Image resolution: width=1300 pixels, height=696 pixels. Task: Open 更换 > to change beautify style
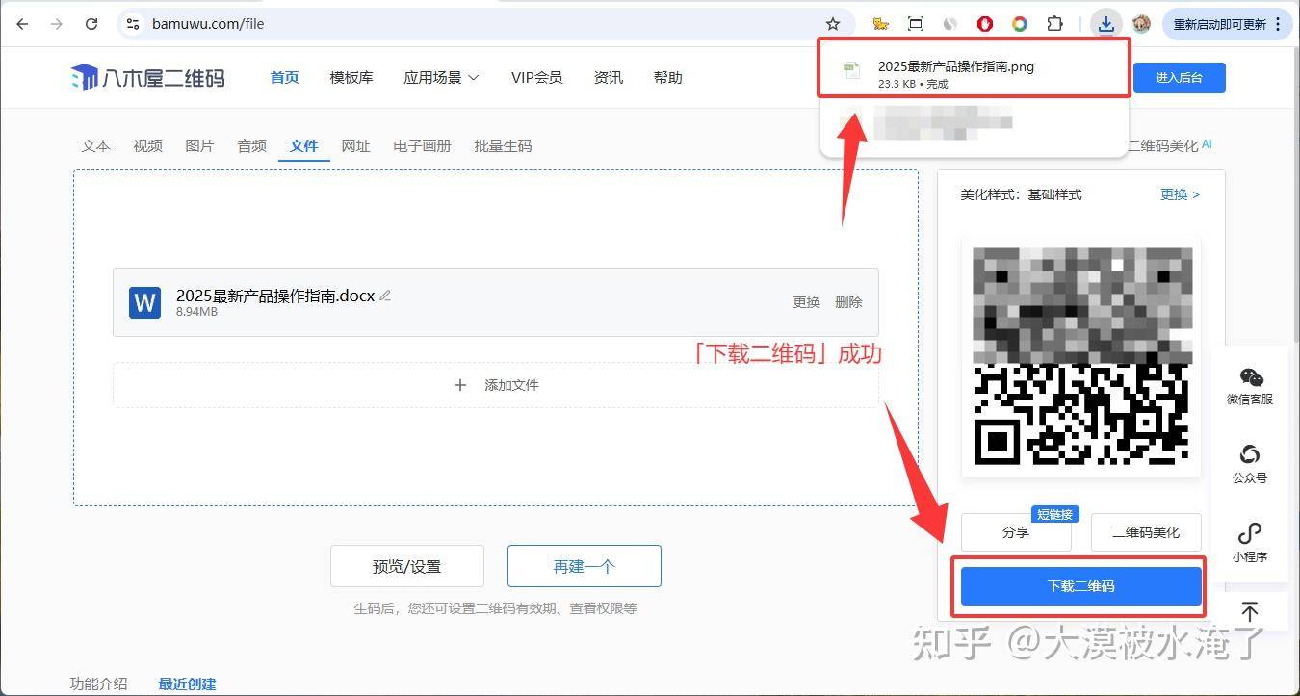pos(1180,194)
